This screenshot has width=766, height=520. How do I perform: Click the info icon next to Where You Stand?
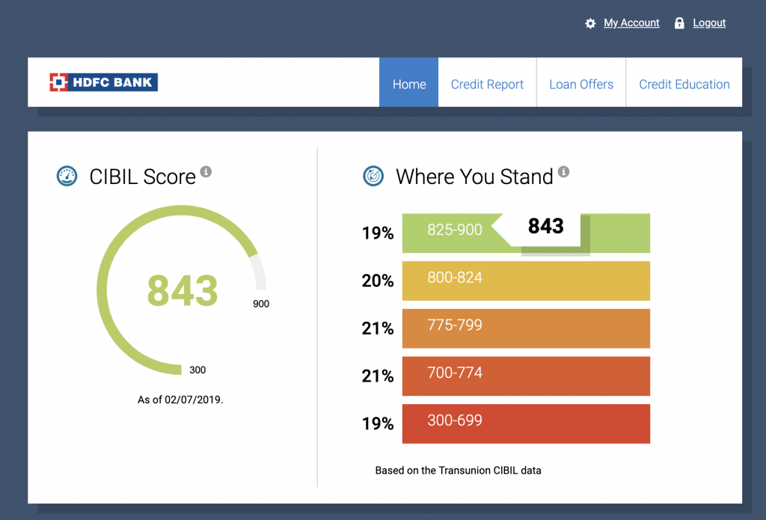(x=563, y=172)
